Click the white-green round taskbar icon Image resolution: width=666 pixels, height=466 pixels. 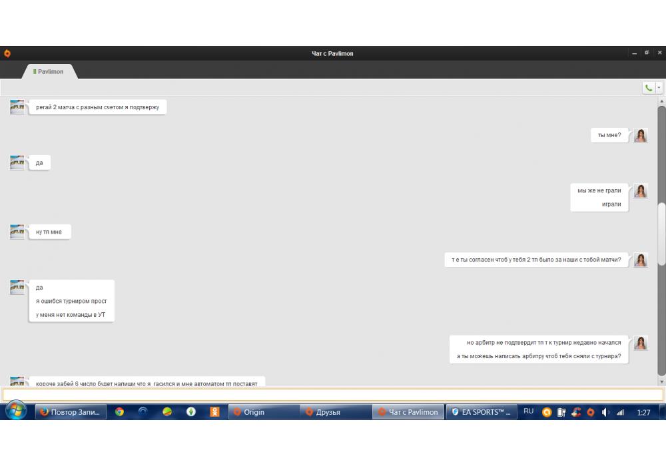[191, 411]
